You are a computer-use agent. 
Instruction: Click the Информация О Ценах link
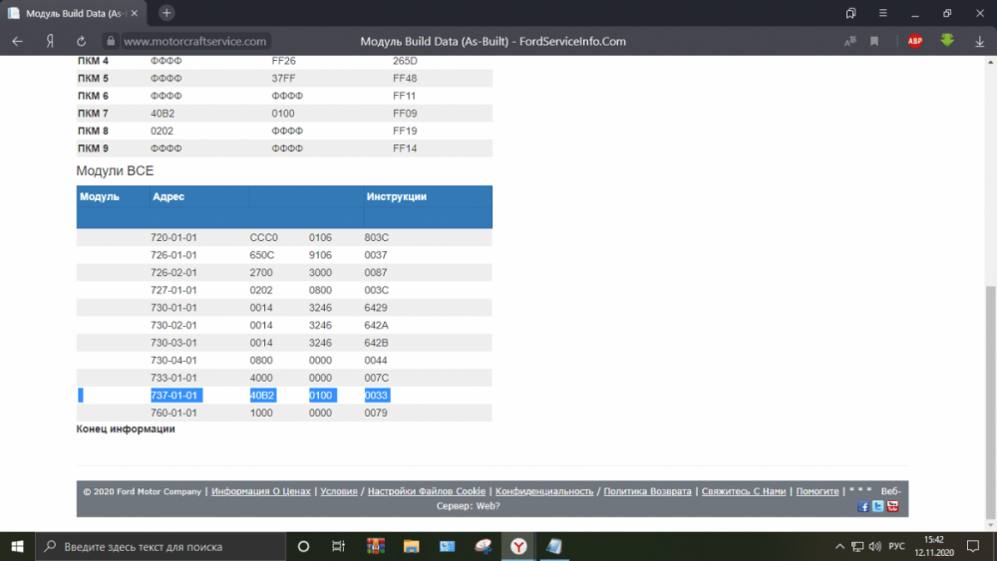click(260, 491)
